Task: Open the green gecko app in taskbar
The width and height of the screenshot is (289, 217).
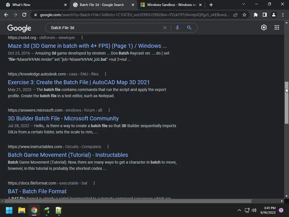Action: pyautogui.click(x=47, y=210)
